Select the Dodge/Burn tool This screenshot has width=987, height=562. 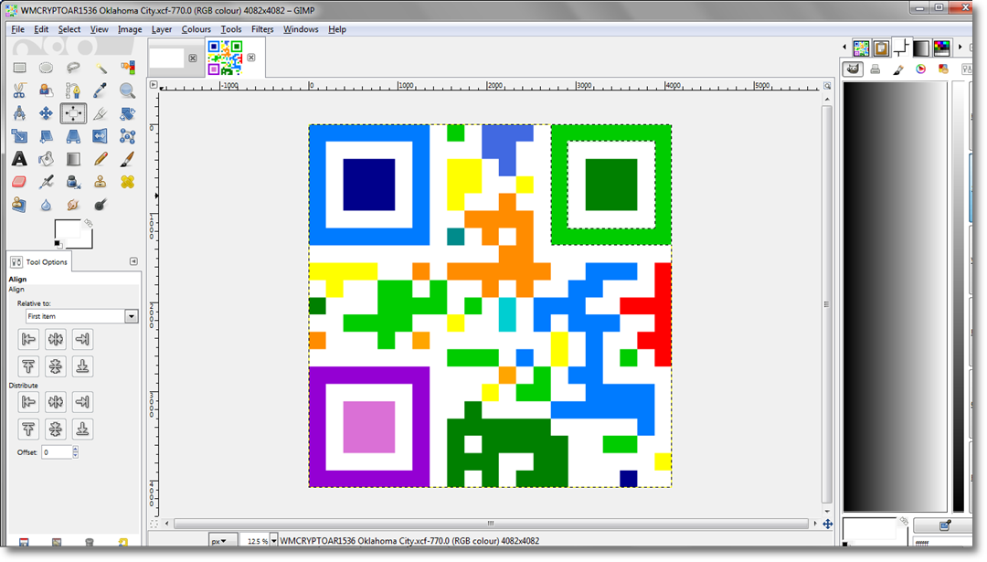(101, 205)
